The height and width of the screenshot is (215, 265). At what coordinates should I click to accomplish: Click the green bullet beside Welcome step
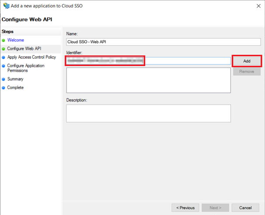(x=3, y=40)
